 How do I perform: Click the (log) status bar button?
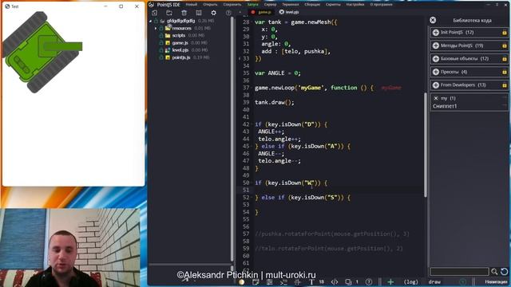pos(411,281)
